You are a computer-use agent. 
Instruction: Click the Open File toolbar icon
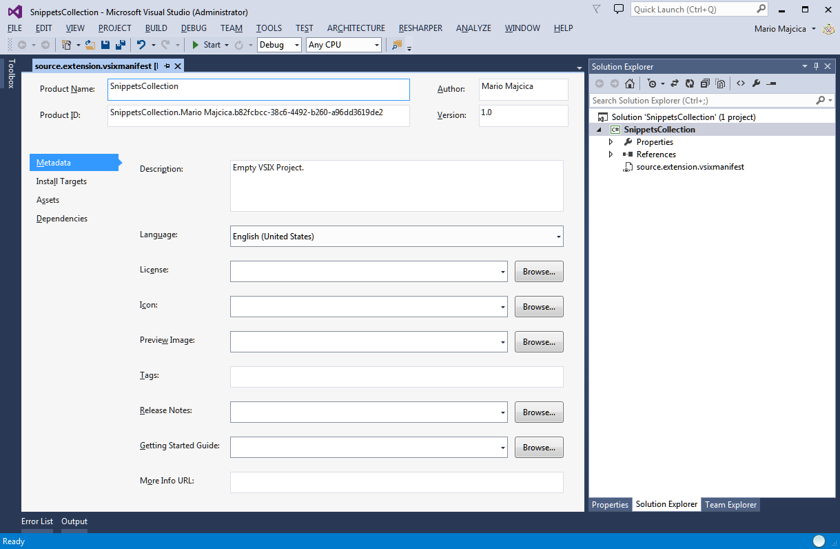click(x=90, y=45)
